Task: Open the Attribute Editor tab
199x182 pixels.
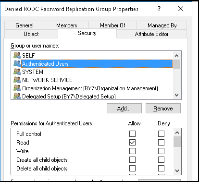Action: [x=151, y=34]
